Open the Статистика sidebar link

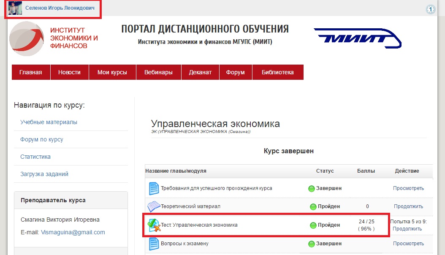[35, 157]
